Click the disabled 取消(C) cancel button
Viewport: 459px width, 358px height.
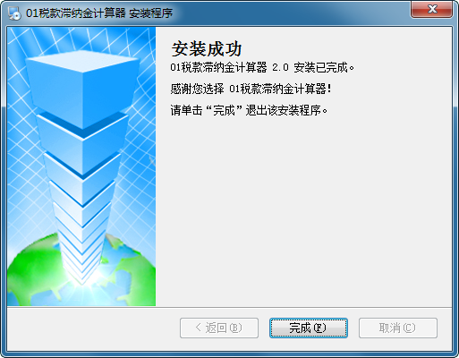[x=398, y=328]
